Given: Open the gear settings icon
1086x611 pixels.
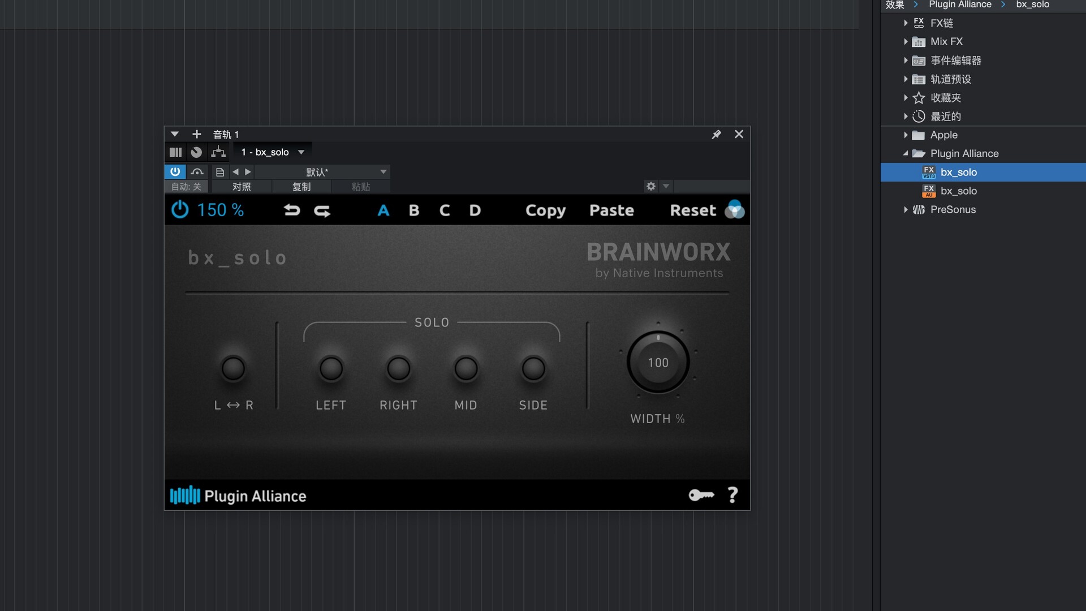Looking at the screenshot, I should tap(651, 186).
